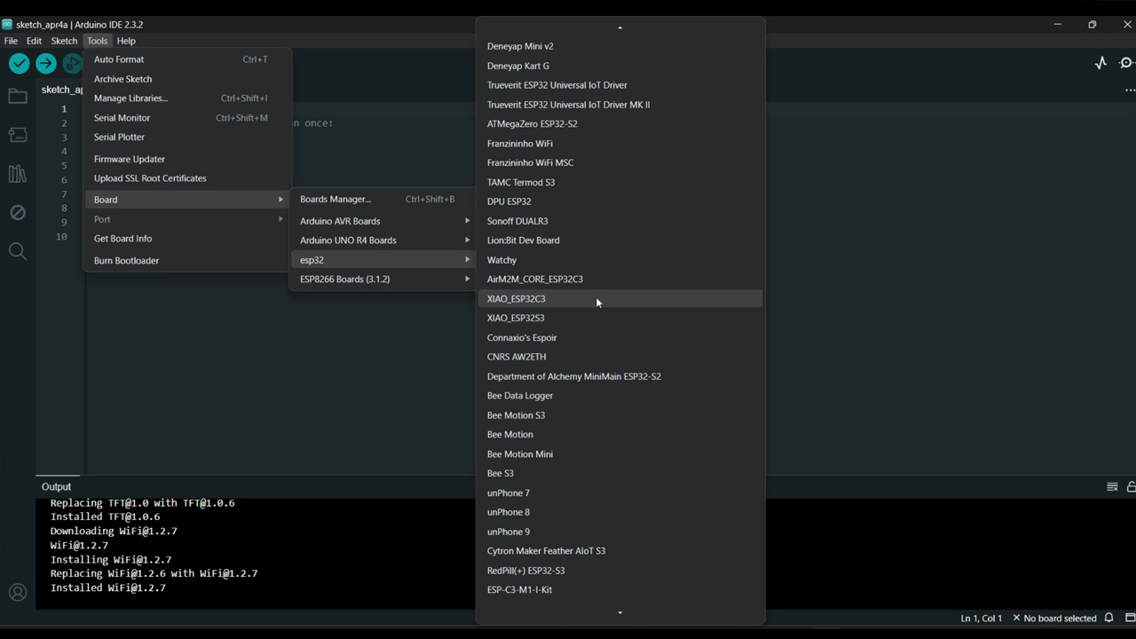Click No board selected in the status bar
Viewport: 1136px width, 639px height.
[1054, 618]
